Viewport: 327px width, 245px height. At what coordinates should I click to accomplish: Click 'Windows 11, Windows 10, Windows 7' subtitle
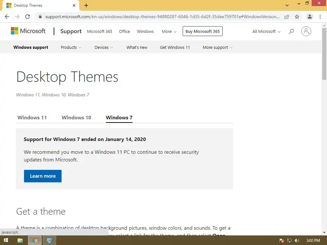(x=53, y=95)
